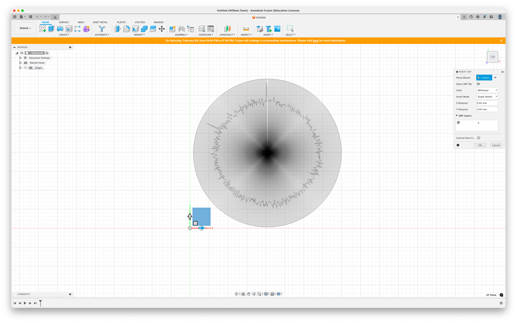Viewport: 517px width, 323px height.
Task: Open the Units Millimeter dropdown
Action: pyautogui.click(x=487, y=90)
